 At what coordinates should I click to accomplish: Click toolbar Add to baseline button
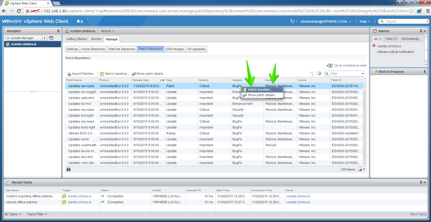click(115, 74)
